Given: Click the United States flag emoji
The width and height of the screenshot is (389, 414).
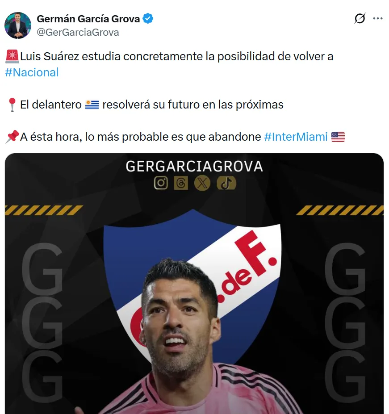Looking at the screenshot, I should (338, 137).
